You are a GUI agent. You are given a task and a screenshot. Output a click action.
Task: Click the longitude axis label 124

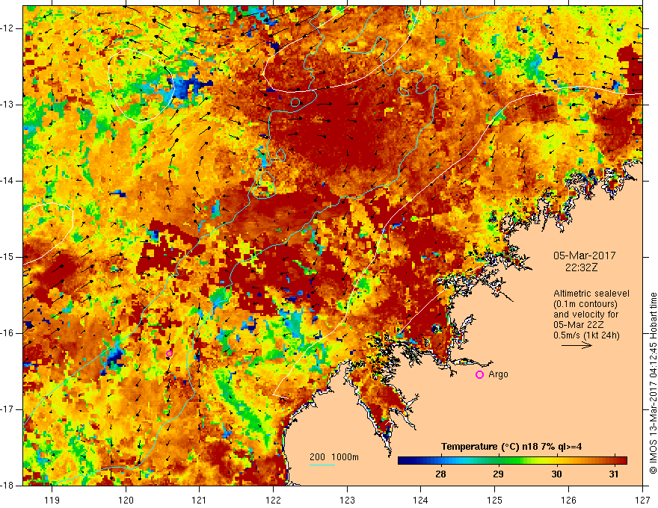pyautogui.click(x=421, y=500)
